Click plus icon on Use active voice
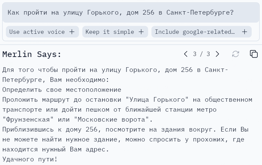Image resolution: width=262 pixels, height=165 pixels. (72, 32)
